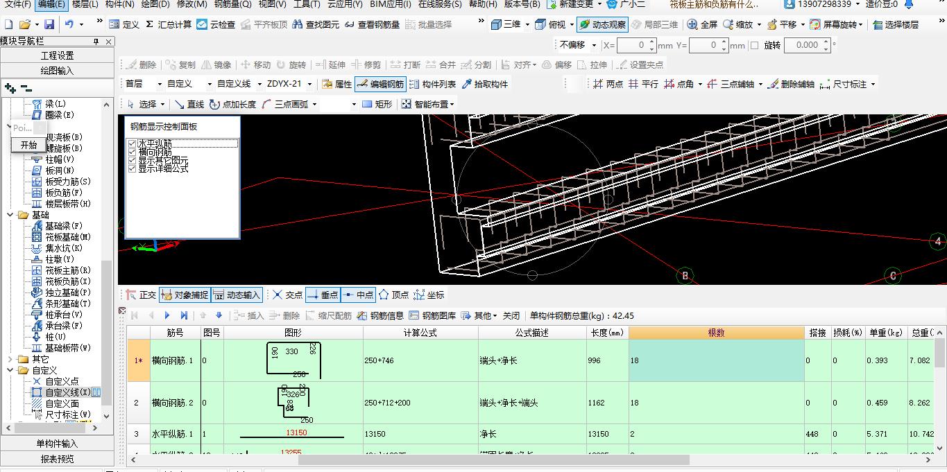The height and width of the screenshot is (472, 947).
Task: Collapse 基础 tree folder
Action: (10, 215)
